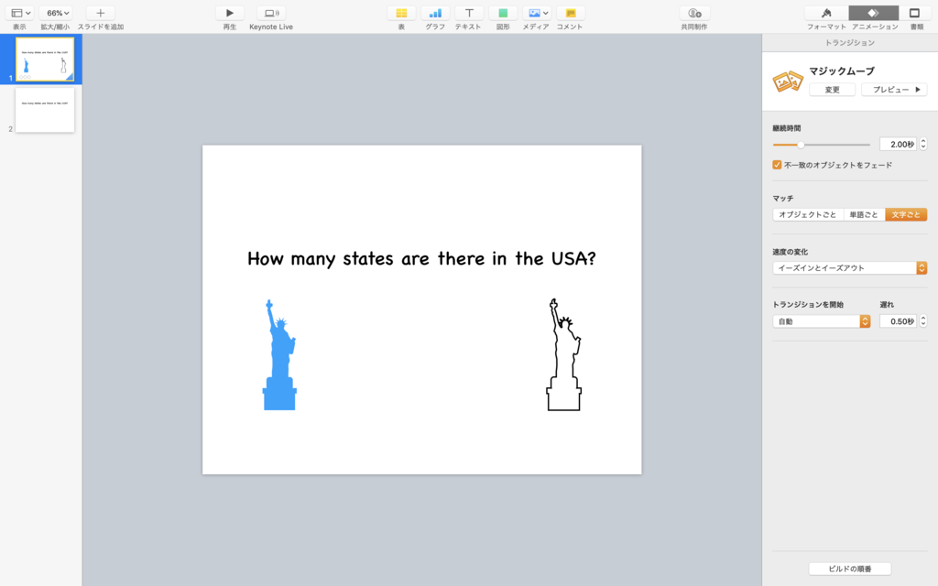
Task: Switch to the Document (書類) inspector
Action: (x=915, y=13)
